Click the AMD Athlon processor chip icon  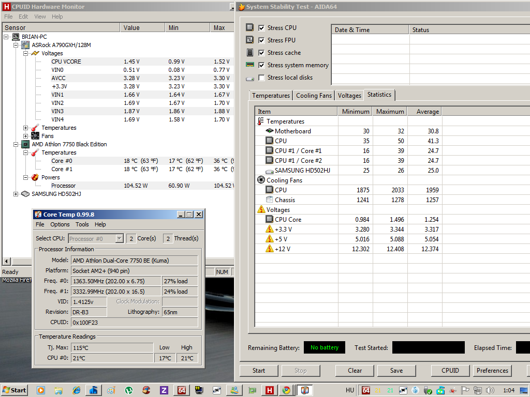25,144
